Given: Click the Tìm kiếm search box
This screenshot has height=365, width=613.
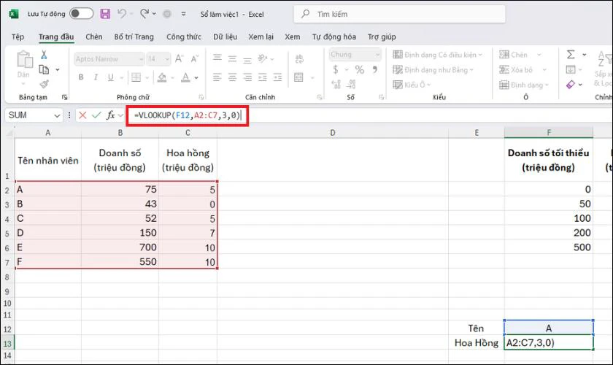Looking at the screenshot, I should [x=399, y=14].
